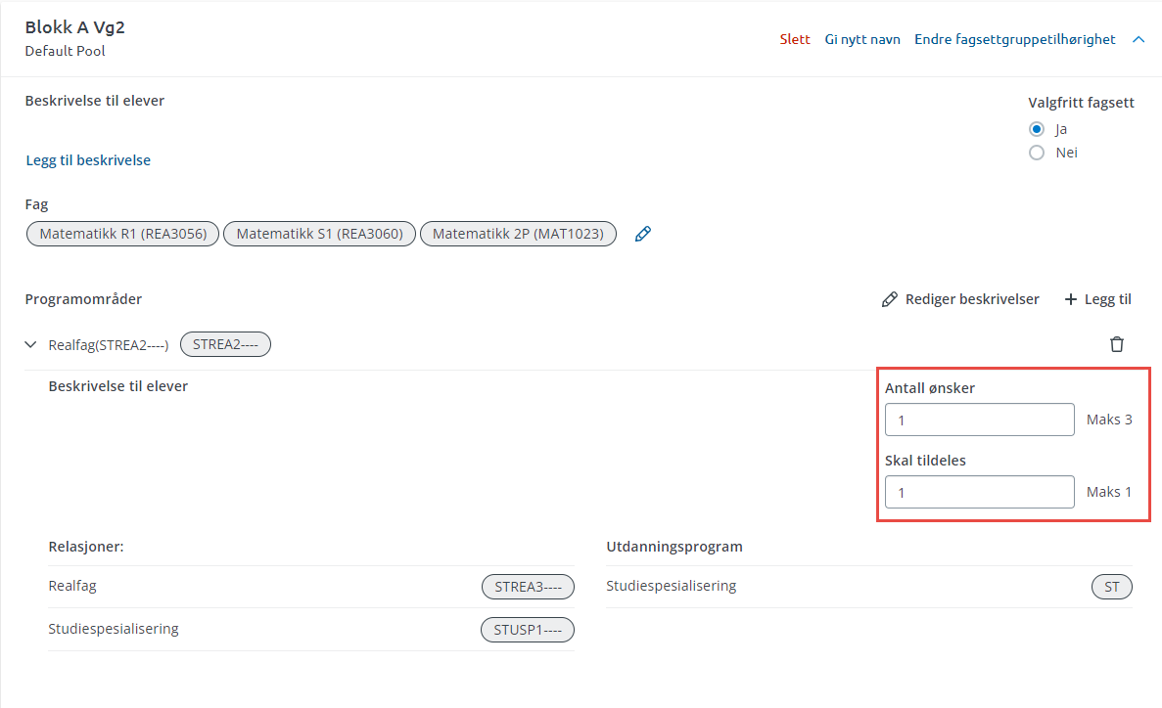Click the Programområder heading
The image size is (1162, 708).
pos(83,299)
